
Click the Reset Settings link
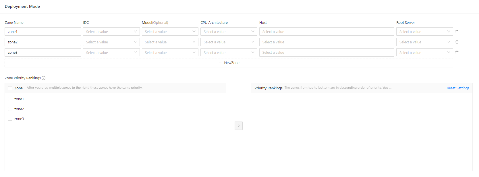tap(458, 88)
